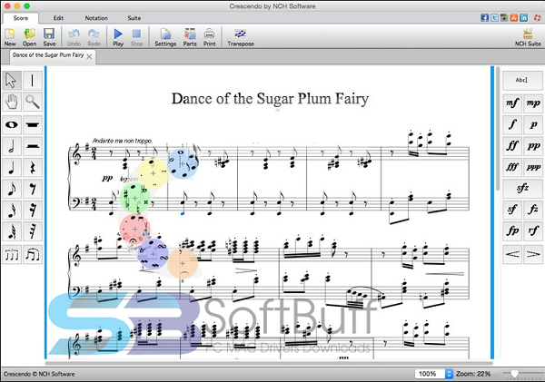Image resolution: width=545 pixels, height=382 pixels.
Task: Insert fortissimo ff dynamic
Action: (x=512, y=145)
